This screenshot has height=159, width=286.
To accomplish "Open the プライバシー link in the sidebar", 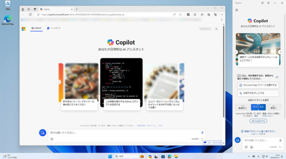I will pos(267,116).
